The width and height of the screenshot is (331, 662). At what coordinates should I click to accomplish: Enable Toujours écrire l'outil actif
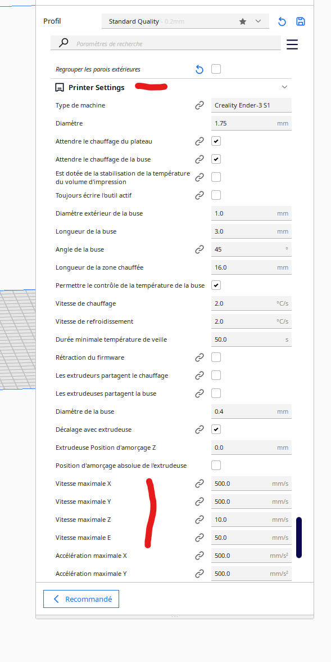pos(216,195)
